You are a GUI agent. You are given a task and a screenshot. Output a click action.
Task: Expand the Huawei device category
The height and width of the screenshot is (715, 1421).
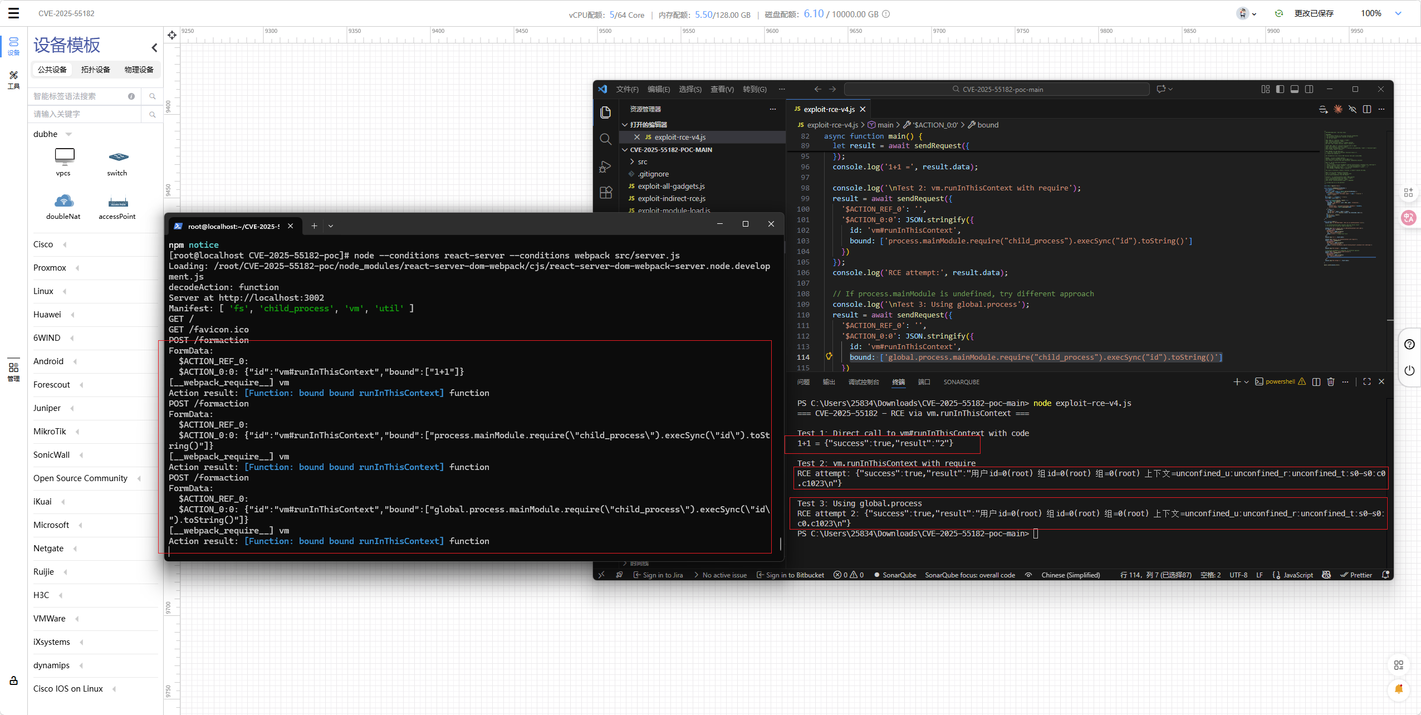(73, 315)
